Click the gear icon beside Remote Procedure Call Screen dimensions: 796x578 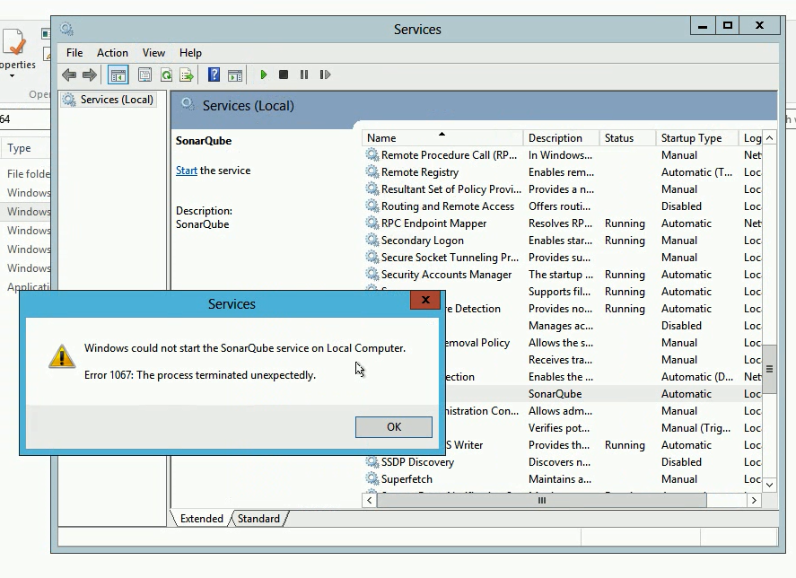[x=372, y=155]
